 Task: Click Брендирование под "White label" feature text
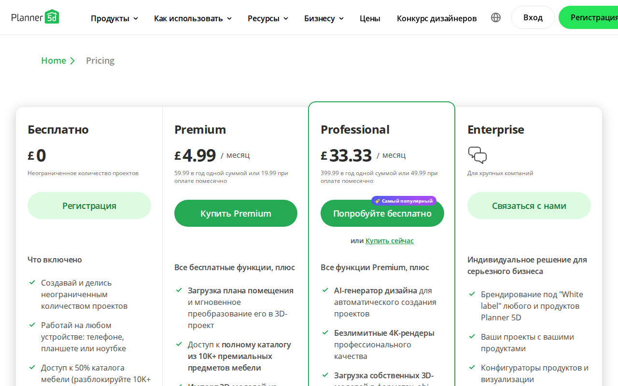click(532, 306)
